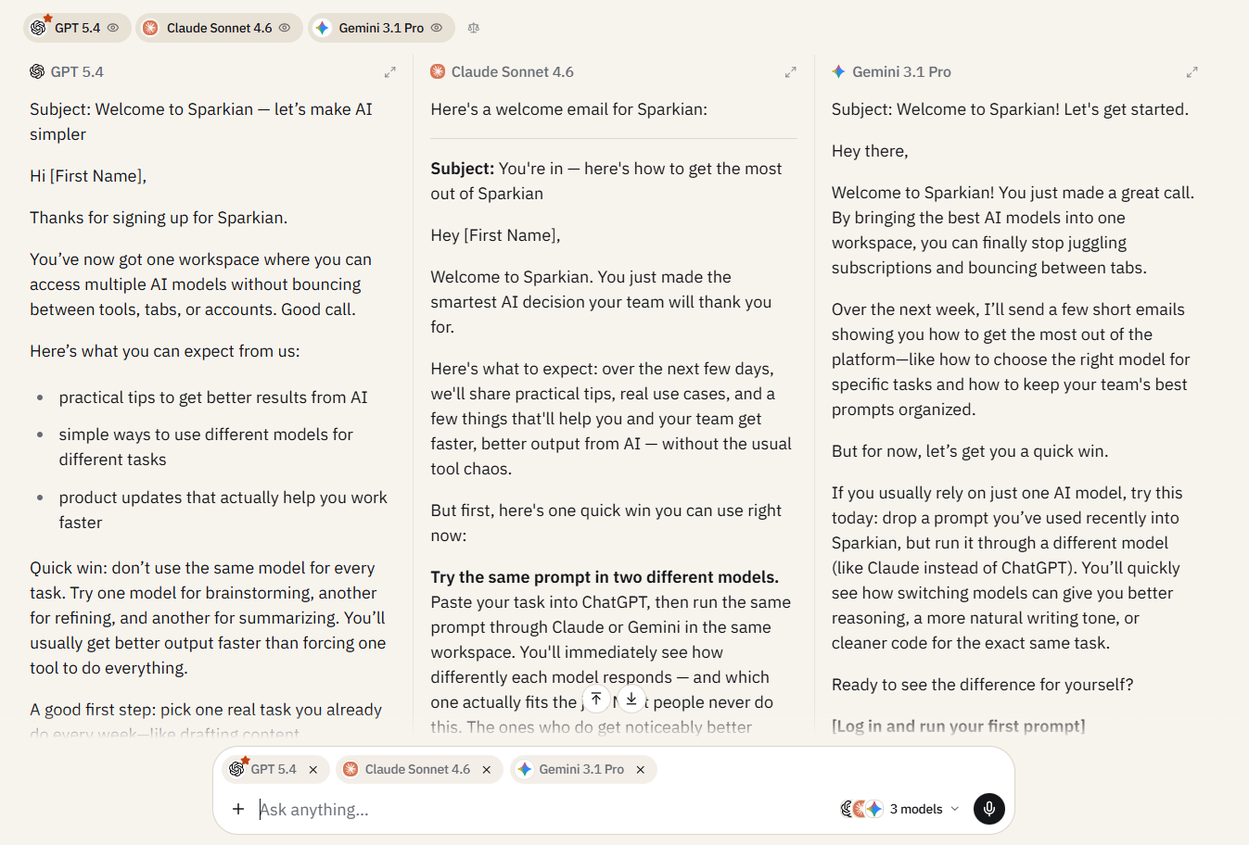Focus the Ask anything input field
The height and width of the screenshot is (845, 1249).
click(x=542, y=809)
